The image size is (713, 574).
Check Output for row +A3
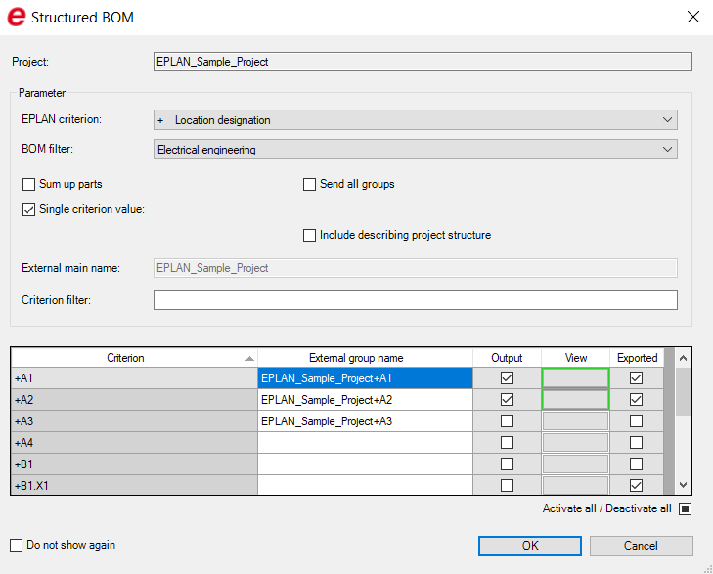click(507, 421)
